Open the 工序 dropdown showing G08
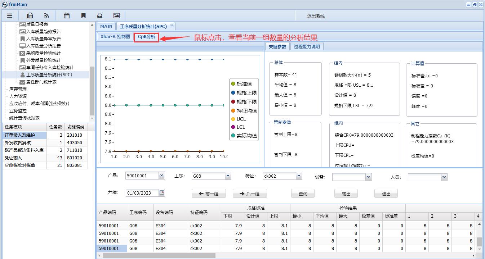Image resolution: width=485 pixels, height=259 pixels. pos(228,176)
